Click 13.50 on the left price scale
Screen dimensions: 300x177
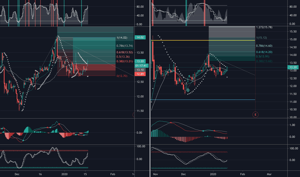pos(140,52)
